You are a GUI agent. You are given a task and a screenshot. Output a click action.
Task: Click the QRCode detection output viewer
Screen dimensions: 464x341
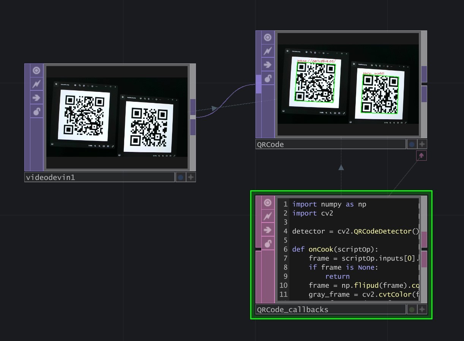coord(348,84)
